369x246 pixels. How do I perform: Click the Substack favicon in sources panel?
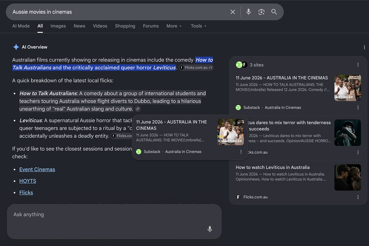[x=238, y=107]
